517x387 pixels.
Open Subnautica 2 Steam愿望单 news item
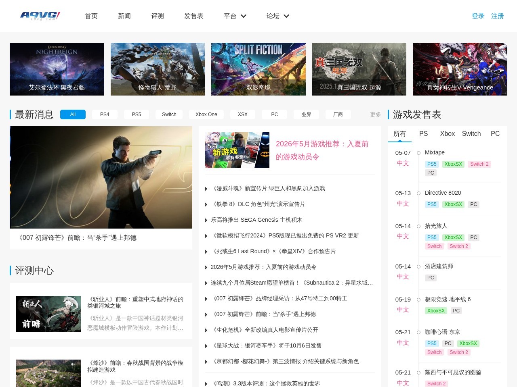[292, 283]
